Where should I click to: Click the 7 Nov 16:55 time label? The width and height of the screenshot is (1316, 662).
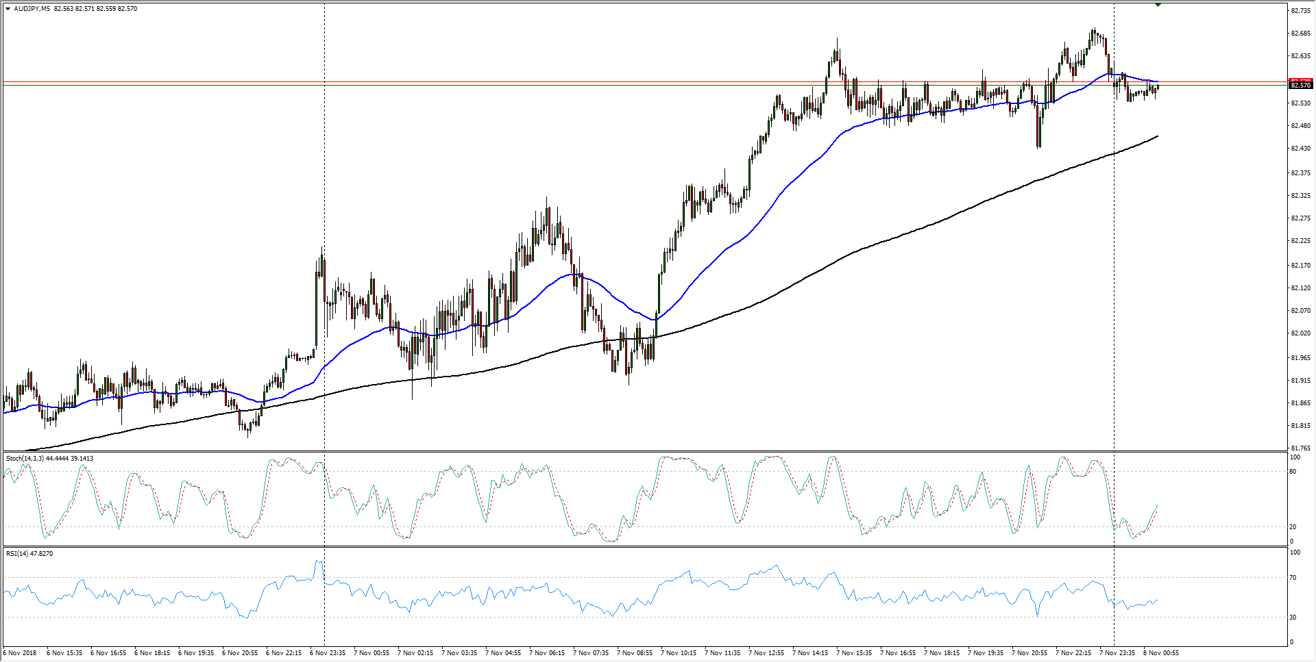[x=898, y=653]
